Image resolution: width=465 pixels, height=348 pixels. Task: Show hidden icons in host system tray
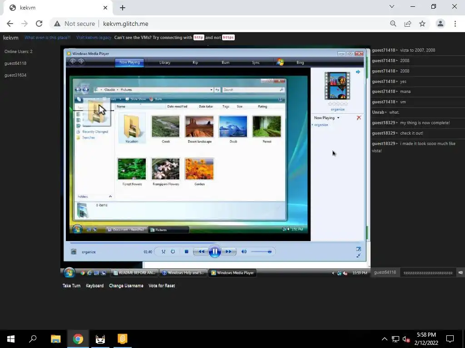(x=384, y=339)
